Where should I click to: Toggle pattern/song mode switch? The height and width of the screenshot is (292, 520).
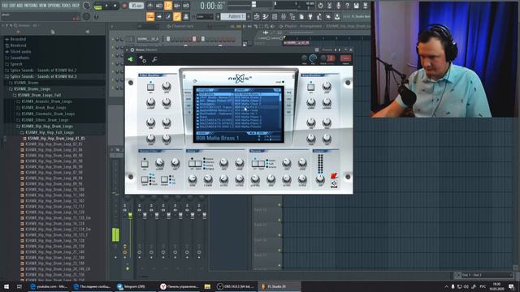pyautogui.click(x=97, y=6)
